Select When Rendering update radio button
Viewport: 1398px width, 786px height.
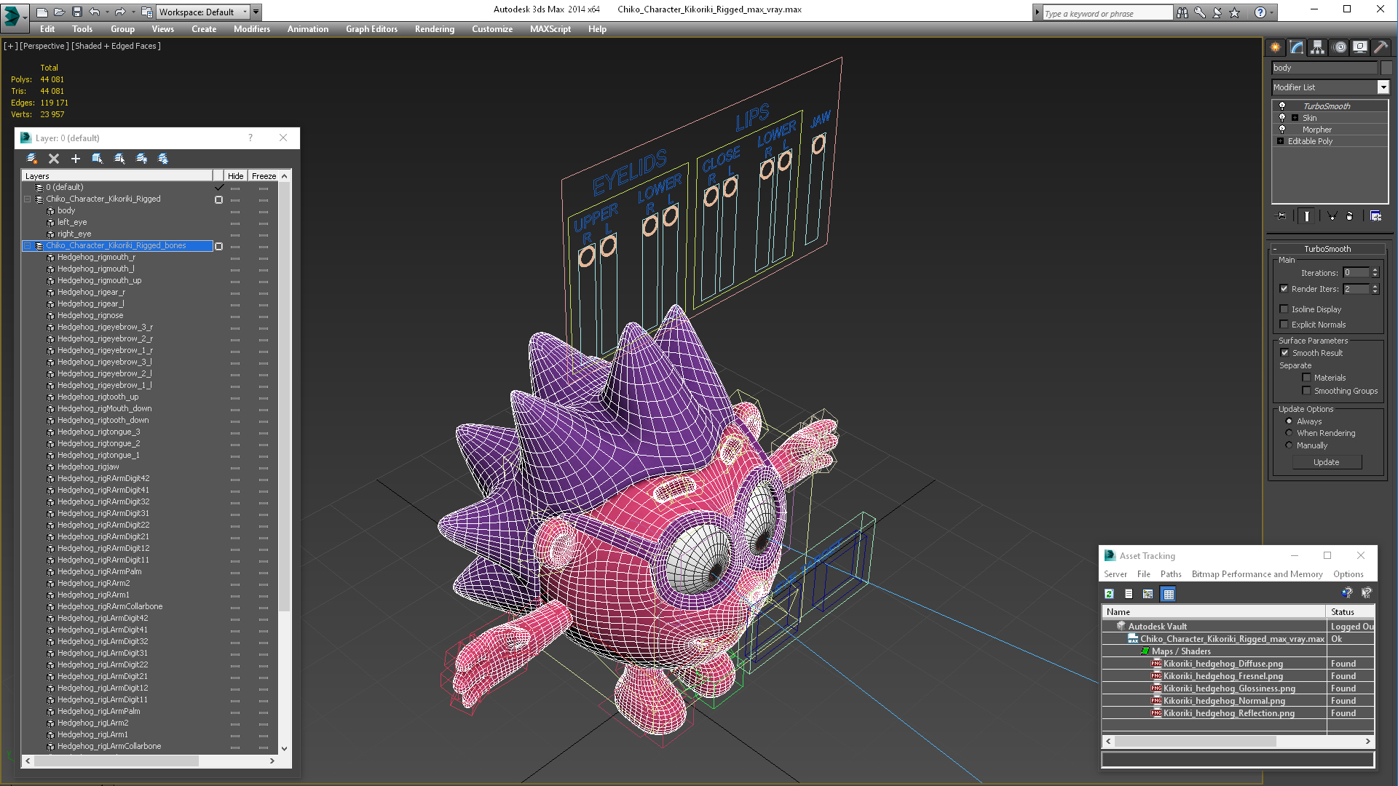tap(1290, 433)
